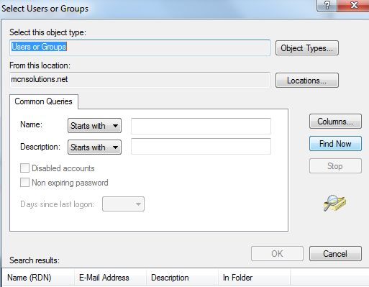
Task: Cancel the dialog
Action: 335,254
